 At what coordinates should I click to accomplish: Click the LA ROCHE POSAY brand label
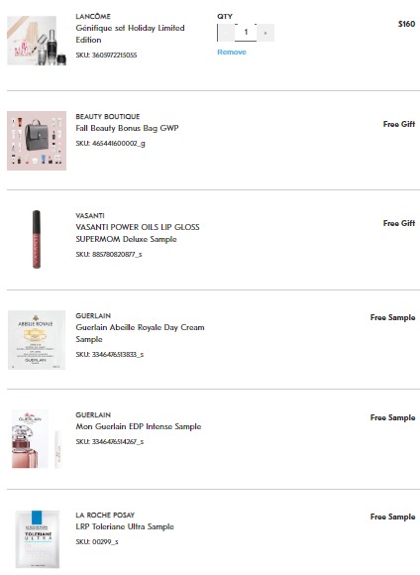pyautogui.click(x=105, y=515)
